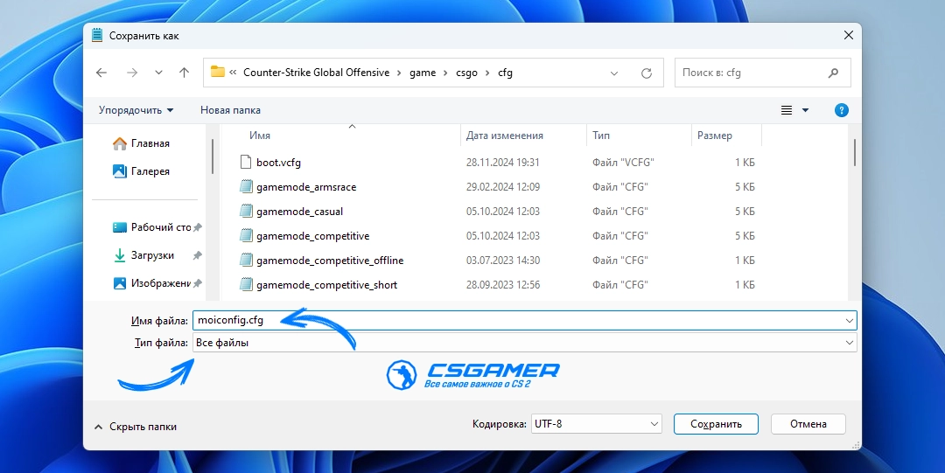Expand the file name dropdown arrow
Screen dimensions: 945x473
(849, 321)
